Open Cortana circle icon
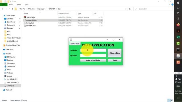Screen dimensions: 182x102 [178, 13]
